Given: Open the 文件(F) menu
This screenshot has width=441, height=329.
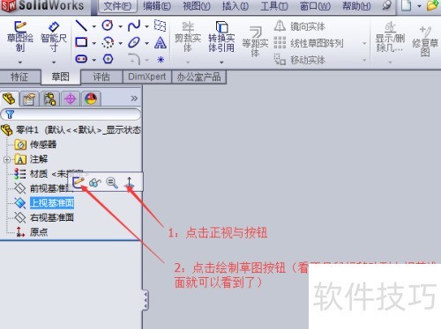Looking at the screenshot, I should pyautogui.click(x=117, y=6).
